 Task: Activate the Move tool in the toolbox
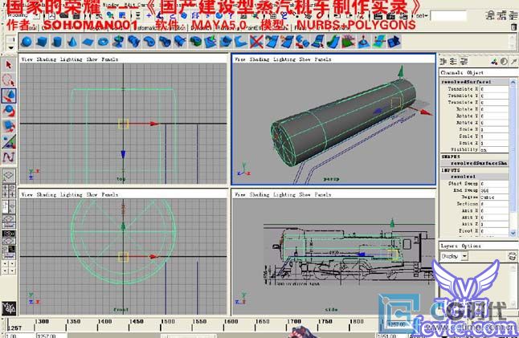click(x=9, y=96)
